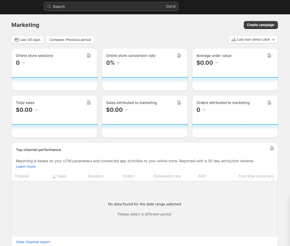Click the Total sales title
290x246 pixels.
click(25, 103)
